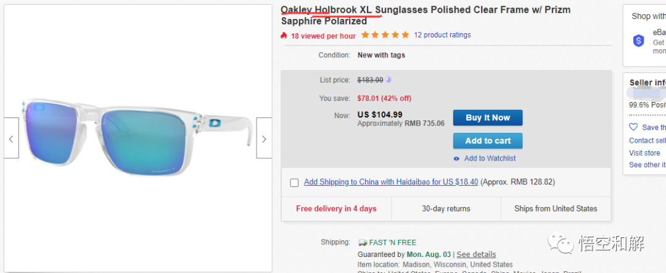Open Add Shipping to China with Haidaibao link
Screen dimensions: 666x273
click(x=391, y=182)
